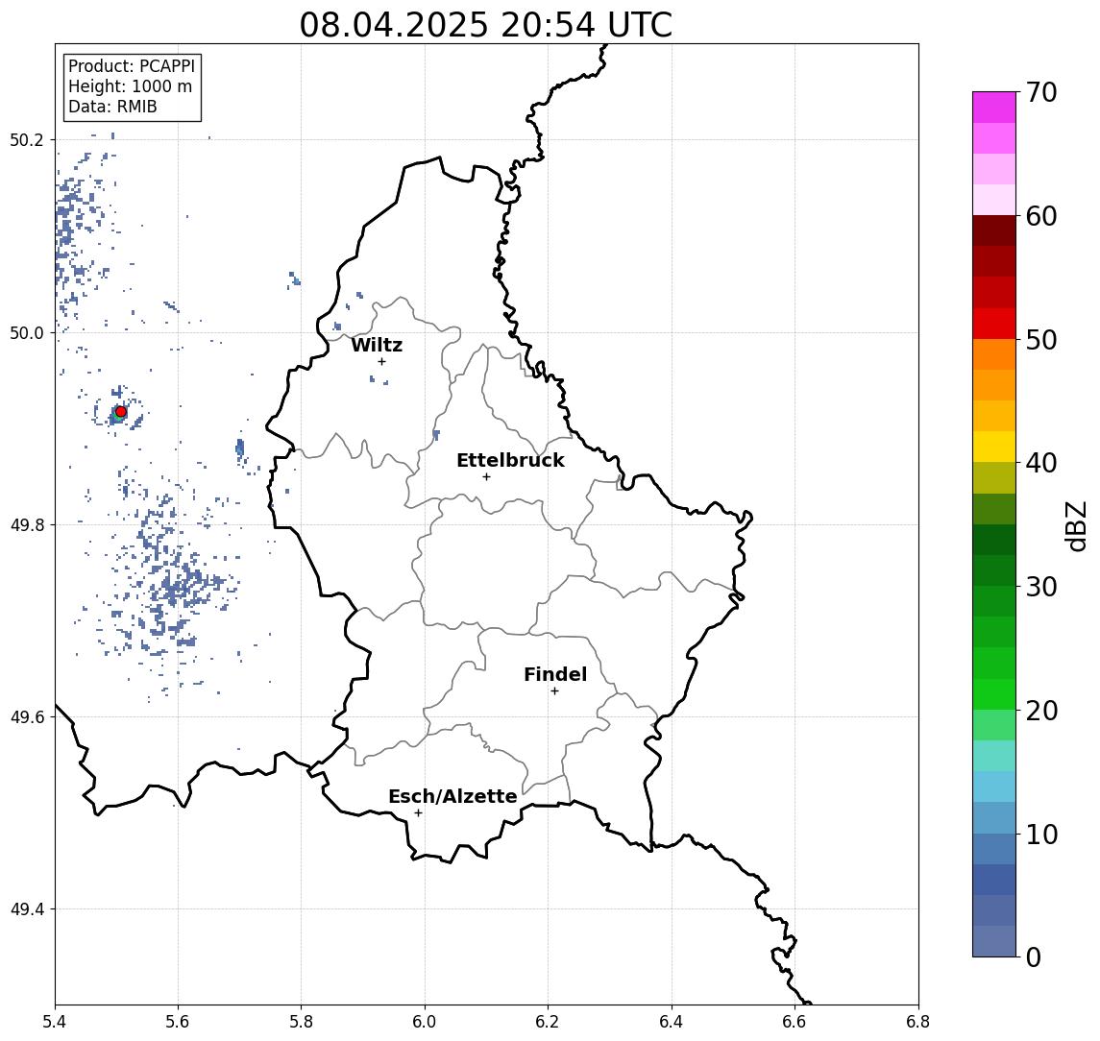Click the cross marker below Findel
Image resolution: width=1100 pixels, height=1041 pixels.
pos(554,691)
